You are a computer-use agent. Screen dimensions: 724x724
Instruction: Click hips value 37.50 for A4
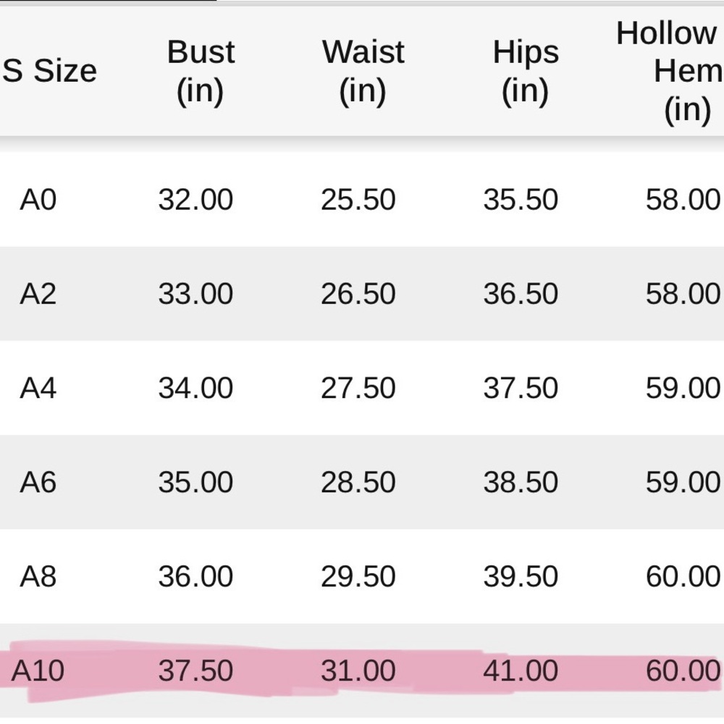(x=521, y=388)
